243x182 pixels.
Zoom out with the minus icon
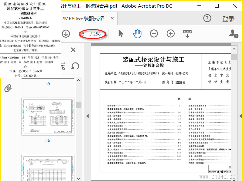[154, 34]
